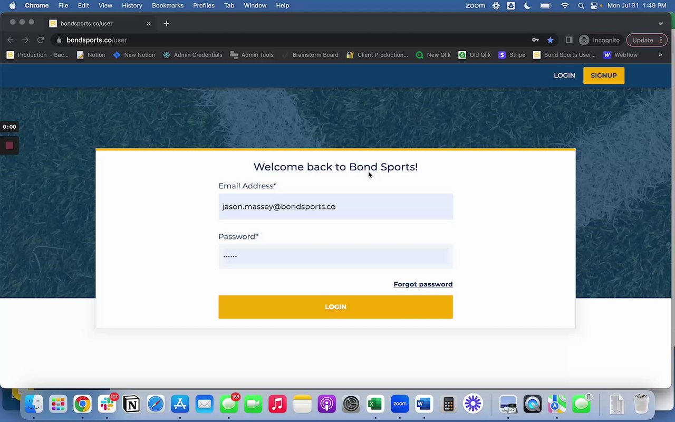
Task: Open the View menu
Action: [105, 5]
